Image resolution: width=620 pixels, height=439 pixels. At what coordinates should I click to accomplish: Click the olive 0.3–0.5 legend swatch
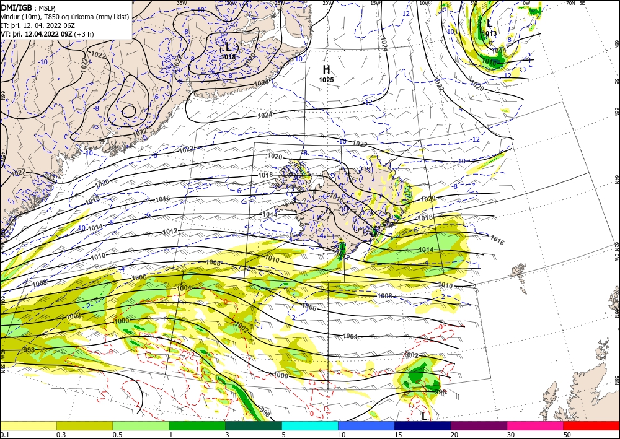(84, 426)
